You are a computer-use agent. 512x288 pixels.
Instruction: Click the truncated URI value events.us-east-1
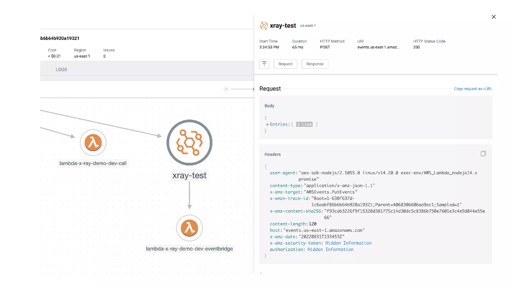pyautogui.click(x=378, y=47)
